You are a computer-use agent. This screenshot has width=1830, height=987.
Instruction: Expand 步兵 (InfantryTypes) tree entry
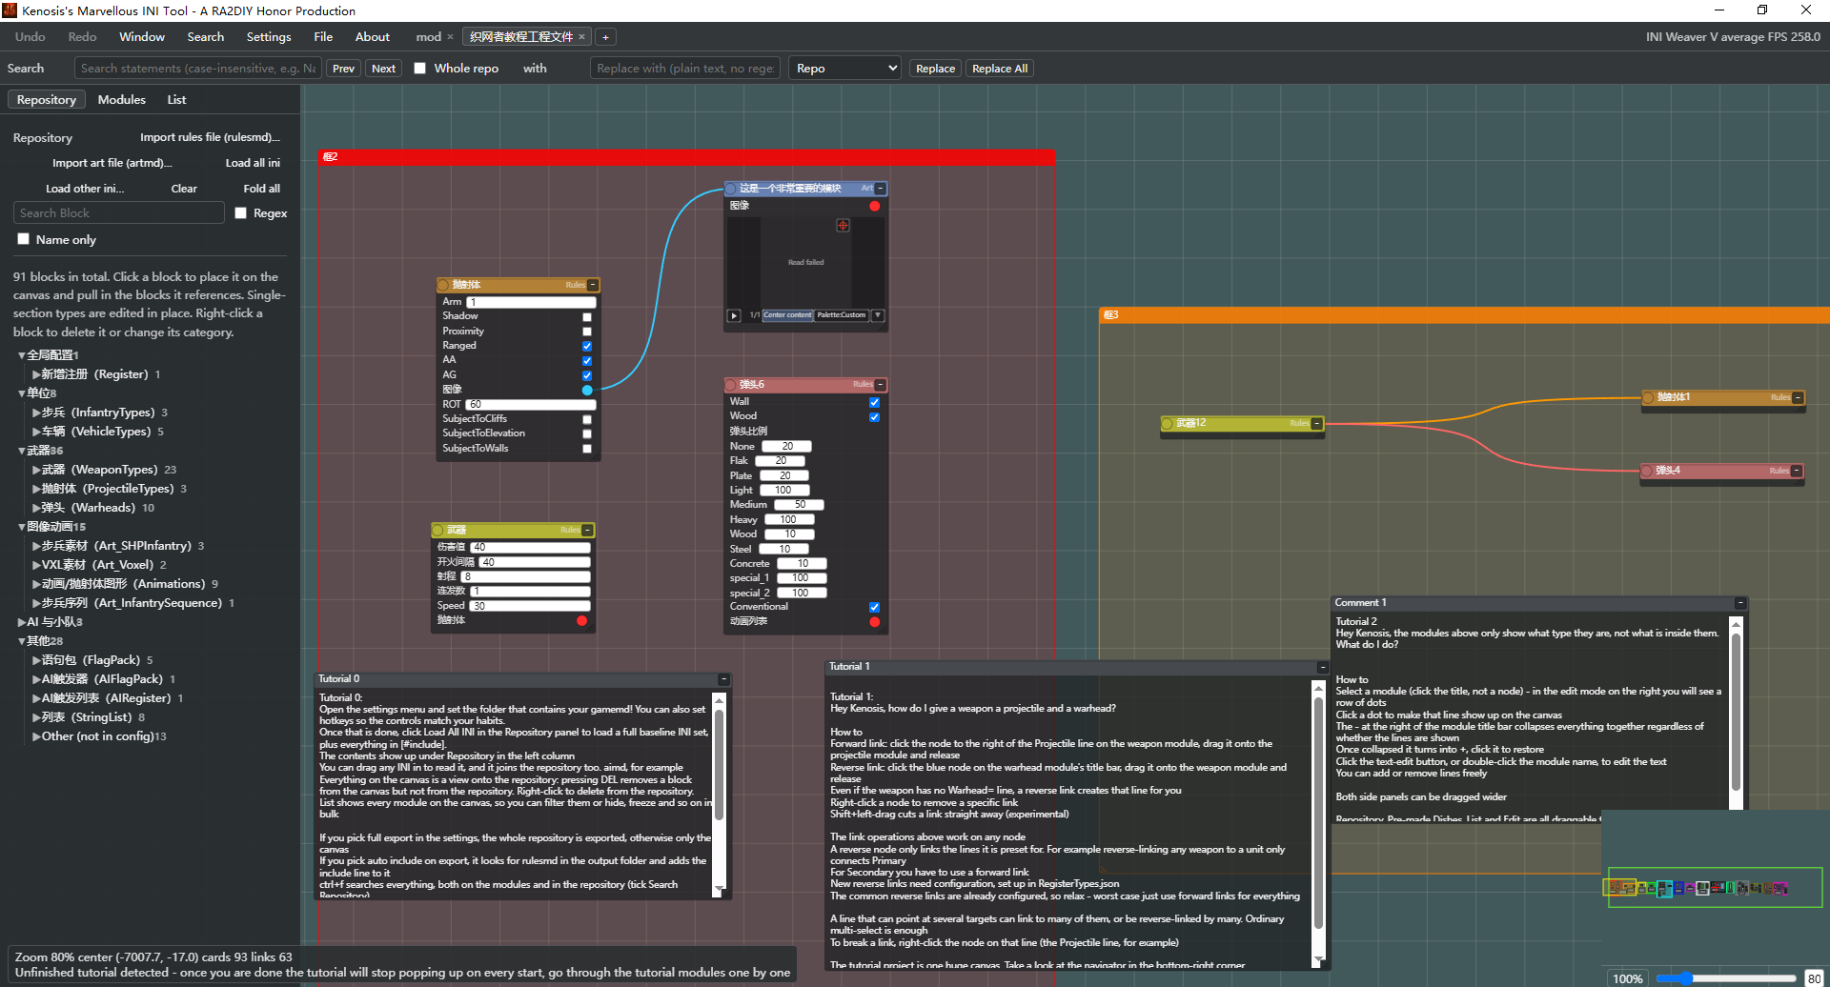tap(36, 413)
